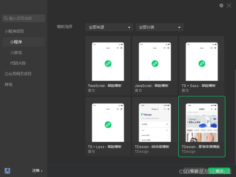The image size is (236, 177).
Task: Open the settings gear icon
Action: tap(221, 5)
